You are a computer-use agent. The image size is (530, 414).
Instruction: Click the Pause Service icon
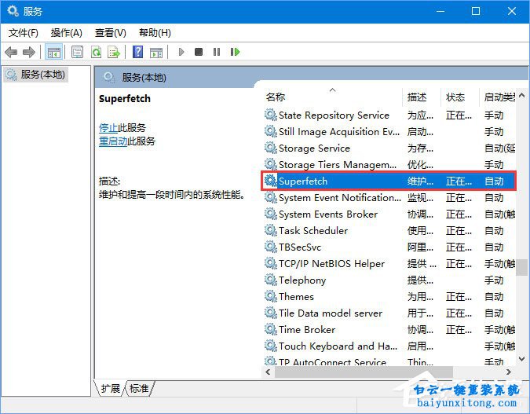point(217,52)
